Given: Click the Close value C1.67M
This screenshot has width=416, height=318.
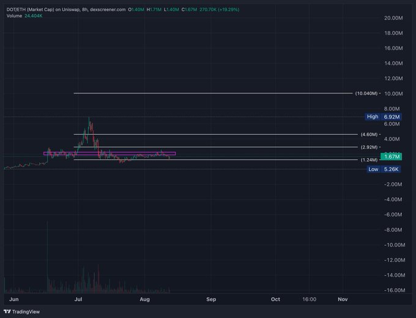Looking at the screenshot, I should [x=189, y=10].
